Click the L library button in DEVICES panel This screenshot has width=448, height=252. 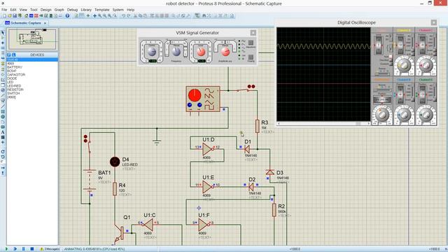point(13,55)
